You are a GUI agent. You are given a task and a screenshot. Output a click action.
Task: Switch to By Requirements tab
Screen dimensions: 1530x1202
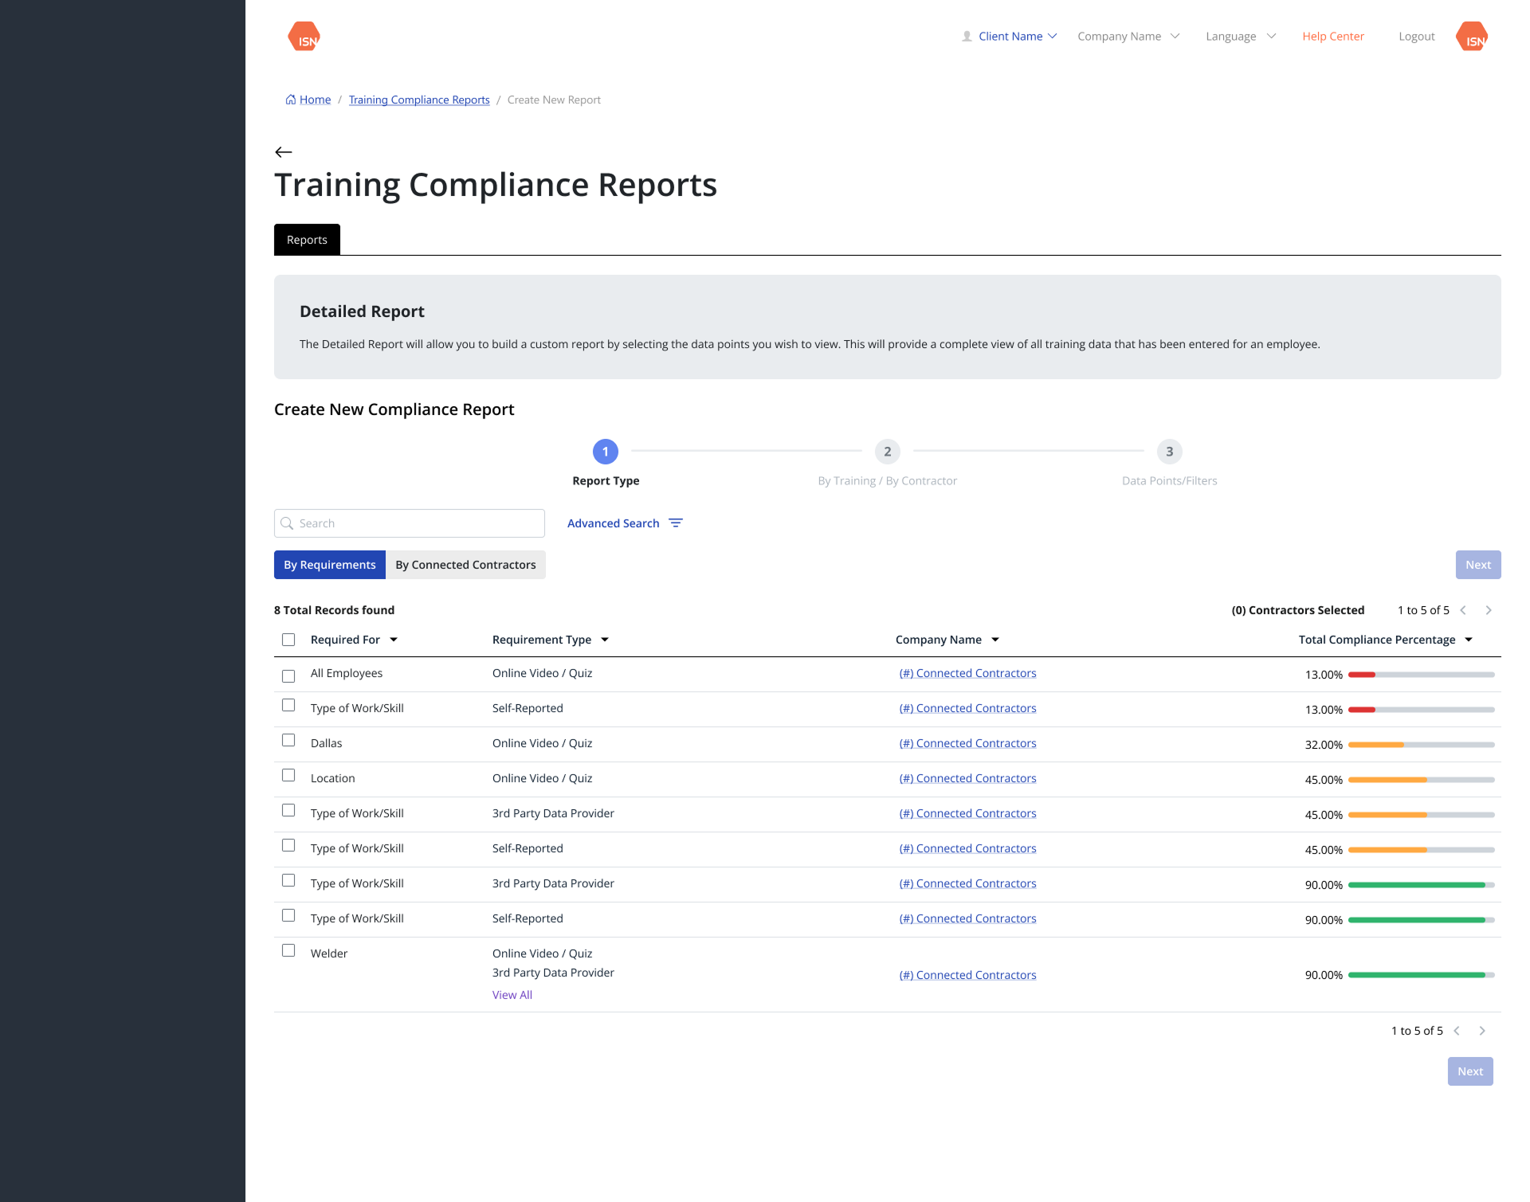click(330, 565)
